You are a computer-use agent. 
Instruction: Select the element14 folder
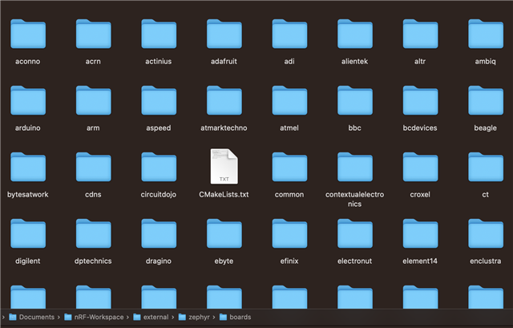click(x=420, y=234)
